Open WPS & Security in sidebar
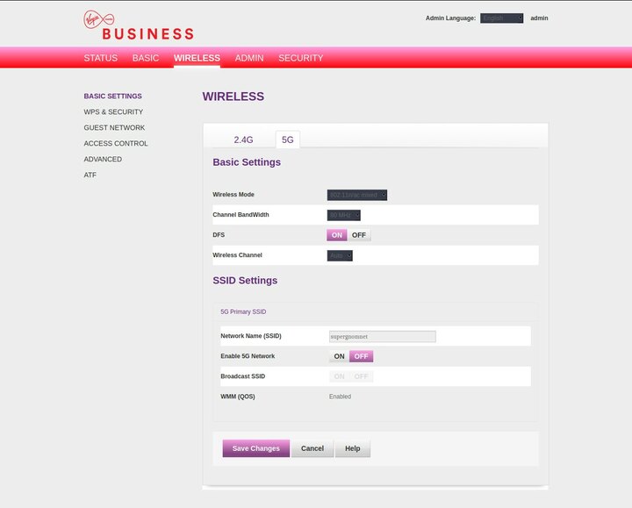The width and height of the screenshot is (632, 508). [x=113, y=112]
